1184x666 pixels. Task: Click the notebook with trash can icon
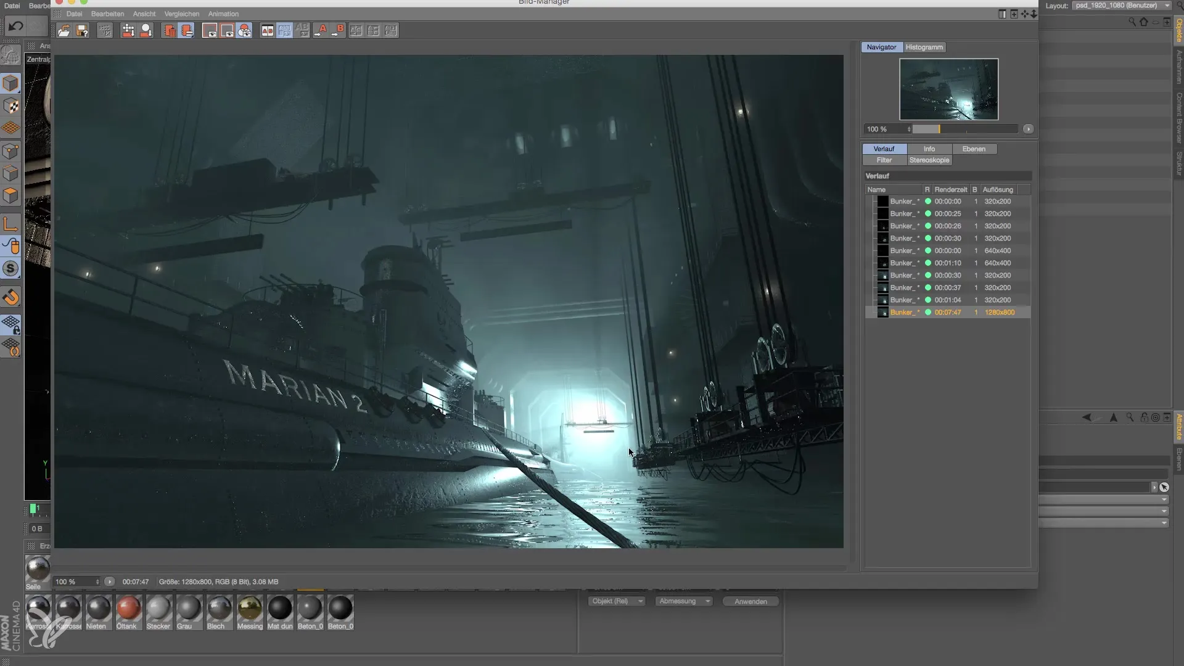coord(170,30)
